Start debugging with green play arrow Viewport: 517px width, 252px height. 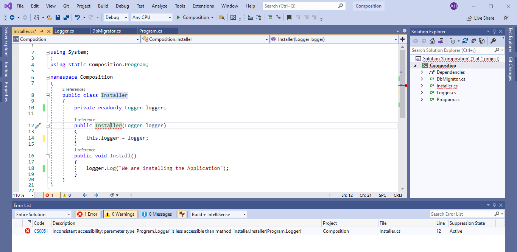pyautogui.click(x=178, y=17)
